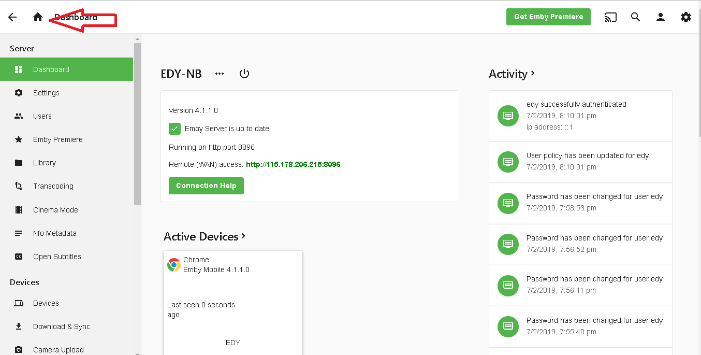Image resolution: width=701 pixels, height=355 pixels.
Task: Click 'Password has been changed' 7:55:40 pm entry
Action: [580, 326]
